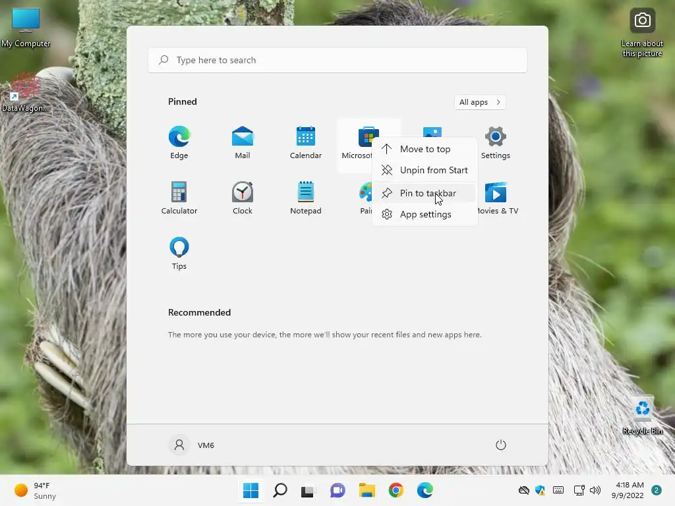Image resolution: width=675 pixels, height=506 pixels.
Task: Click the touch keyboard tray icon
Action: [558, 490]
